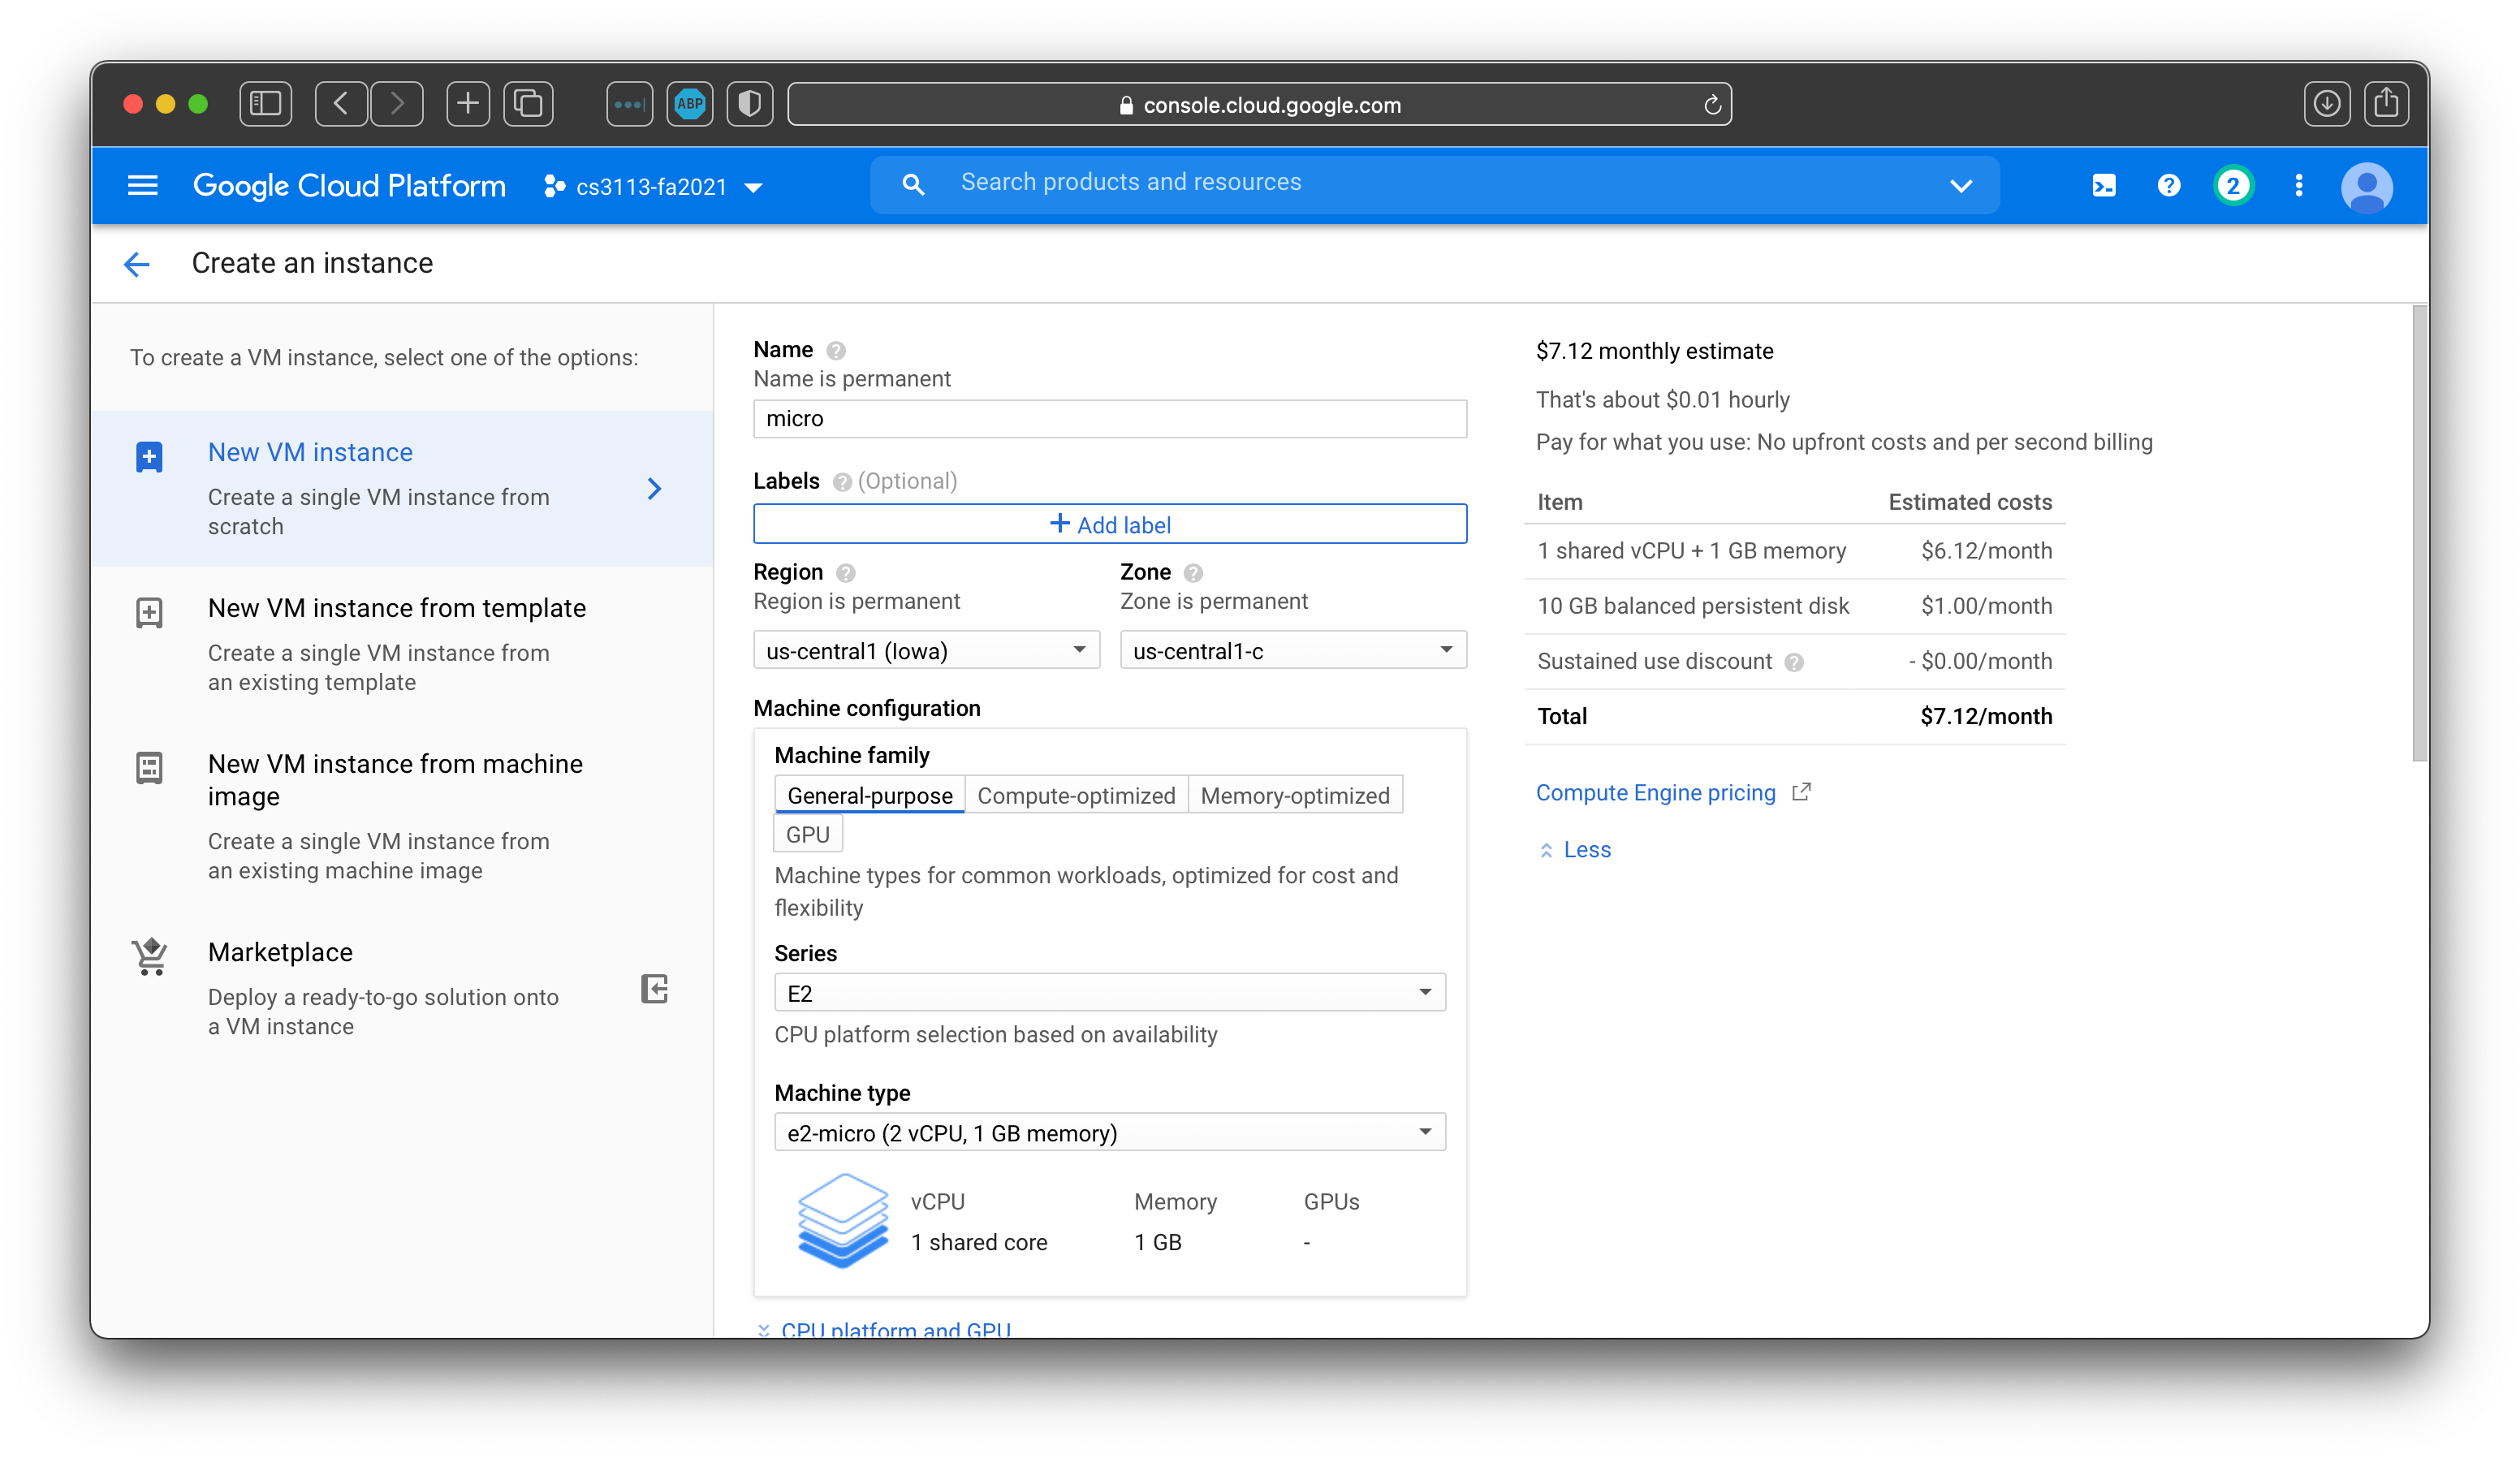
Task: Click the Marketplace shopping cart icon
Action: point(150,957)
